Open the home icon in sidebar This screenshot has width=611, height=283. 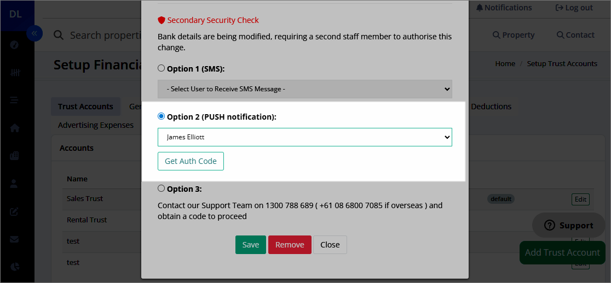pyautogui.click(x=14, y=128)
